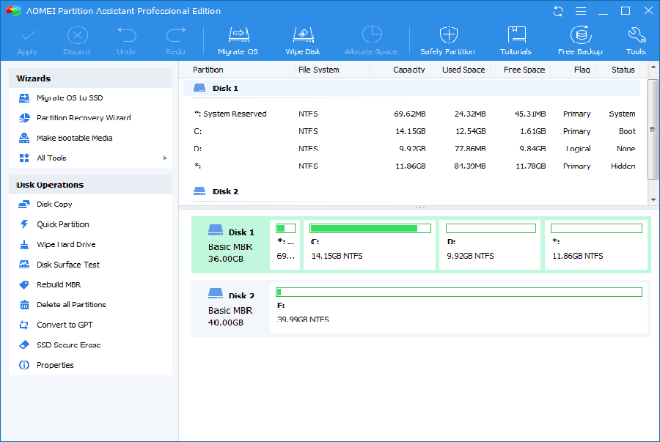This screenshot has width=660, height=442.
Task: Select Disk 1 Basic MBR 36.00GB block
Action: pos(231,245)
